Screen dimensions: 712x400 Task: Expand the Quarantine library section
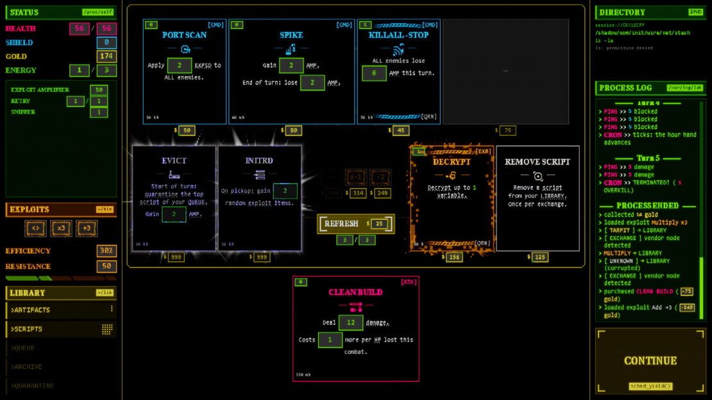pos(62,385)
